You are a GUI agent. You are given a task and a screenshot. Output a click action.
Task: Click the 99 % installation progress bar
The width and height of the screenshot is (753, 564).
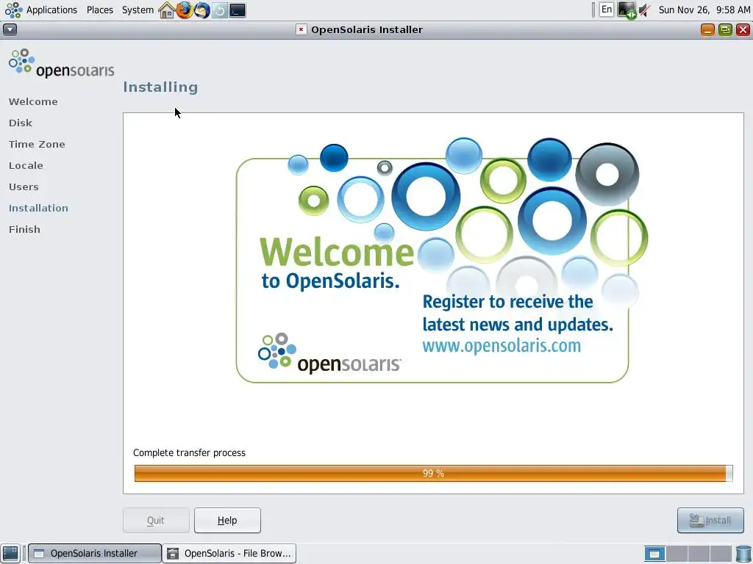click(x=433, y=474)
